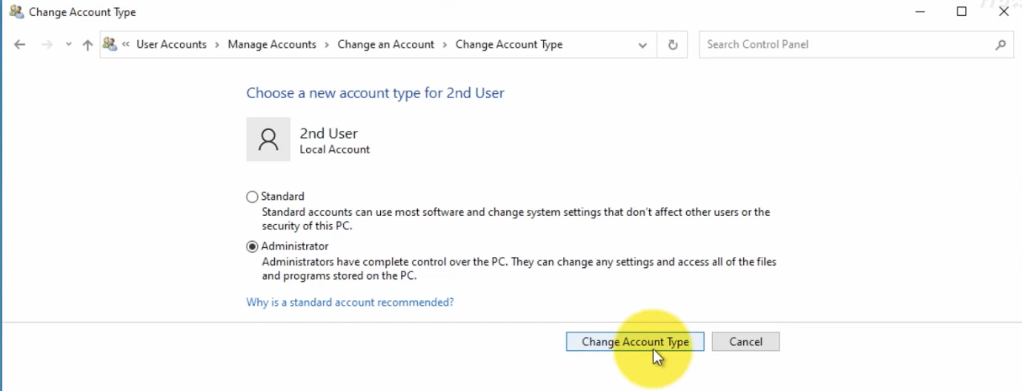Expand the address bar history dropdown
The width and height of the screenshot is (1022, 391).
coord(642,45)
